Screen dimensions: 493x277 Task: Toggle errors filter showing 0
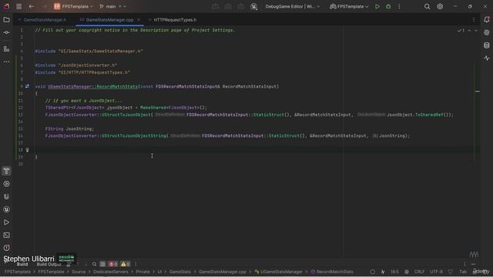coord(113,264)
